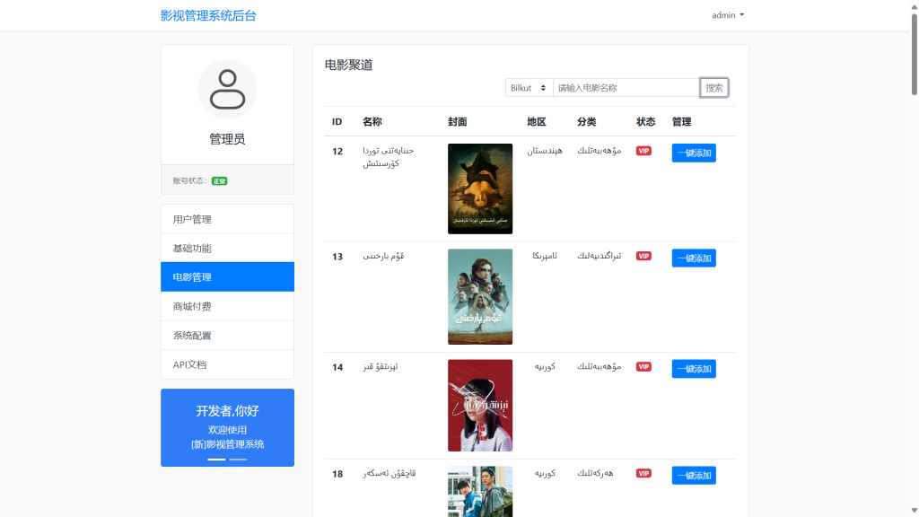Image resolution: width=919 pixels, height=517 pixels.
Task: Open 商城付费 menu item
Action: click(x=227, y=306)
